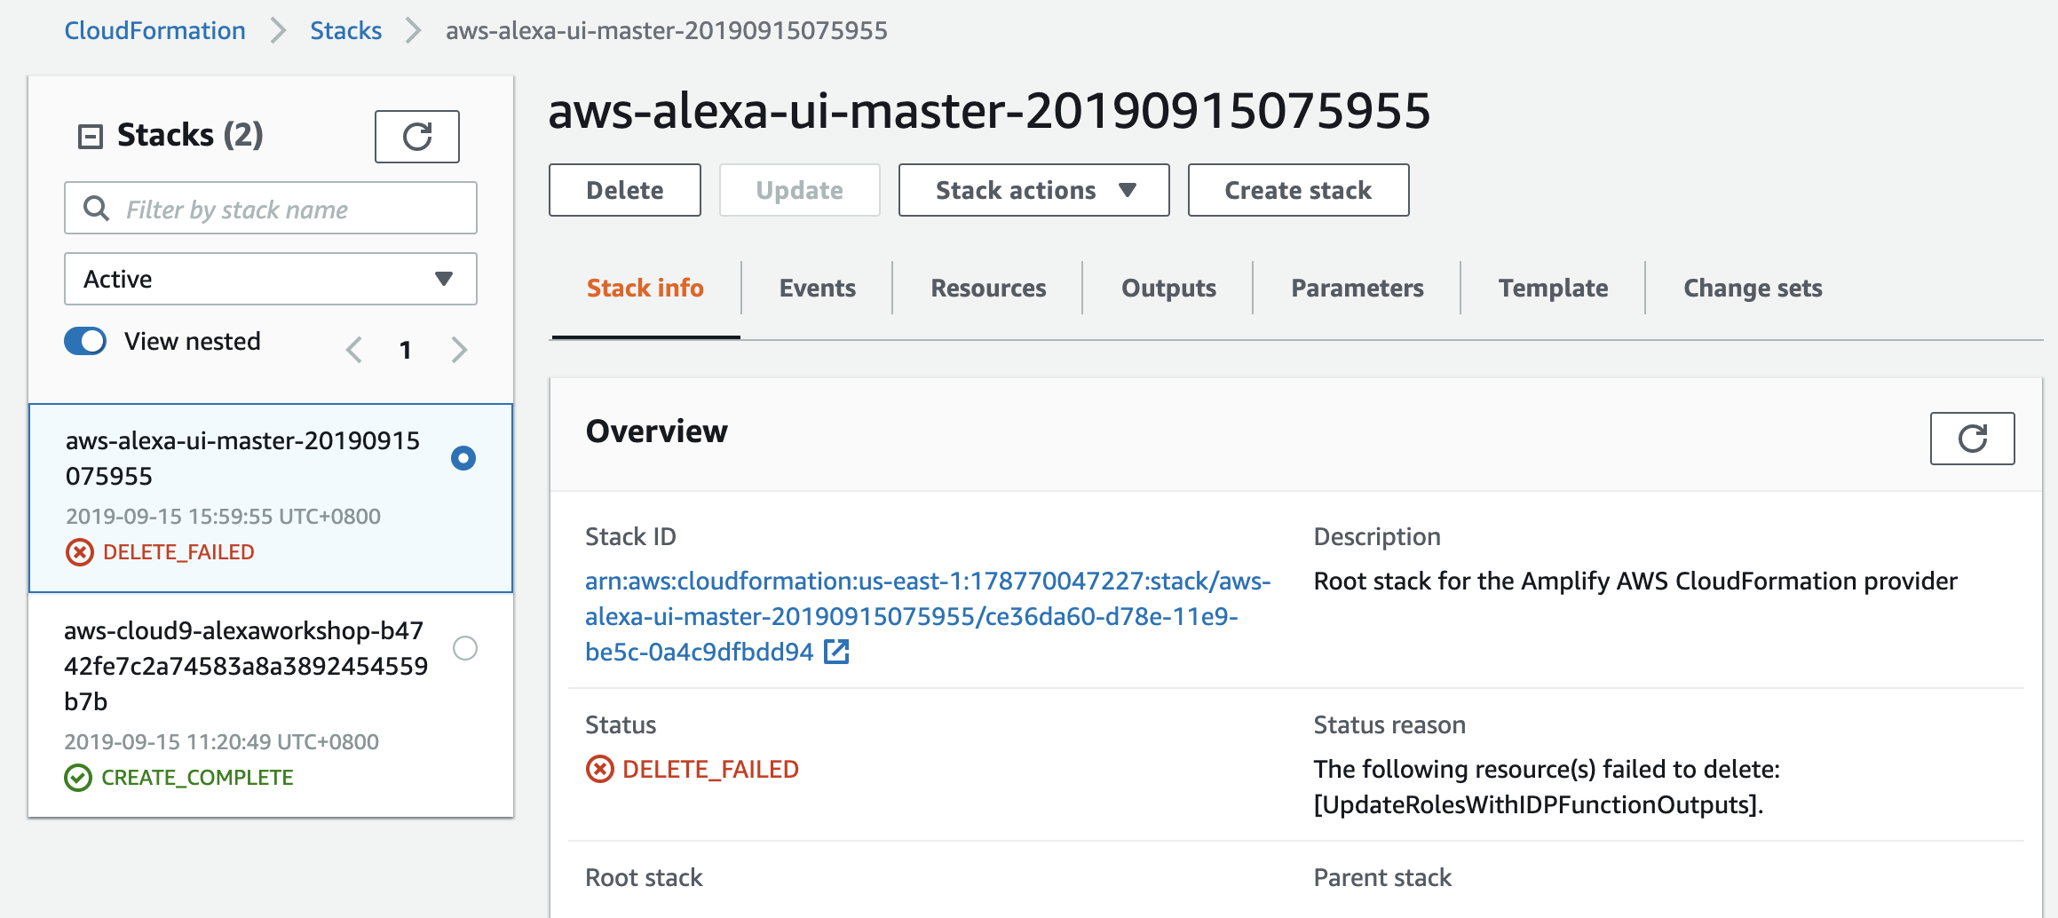Open Stack ID external link icon

[x=836, y=652]
